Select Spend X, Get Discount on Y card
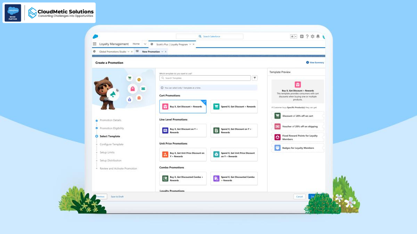Image resolution: width=417 pixels, height=234 pixels. [234, 130]
